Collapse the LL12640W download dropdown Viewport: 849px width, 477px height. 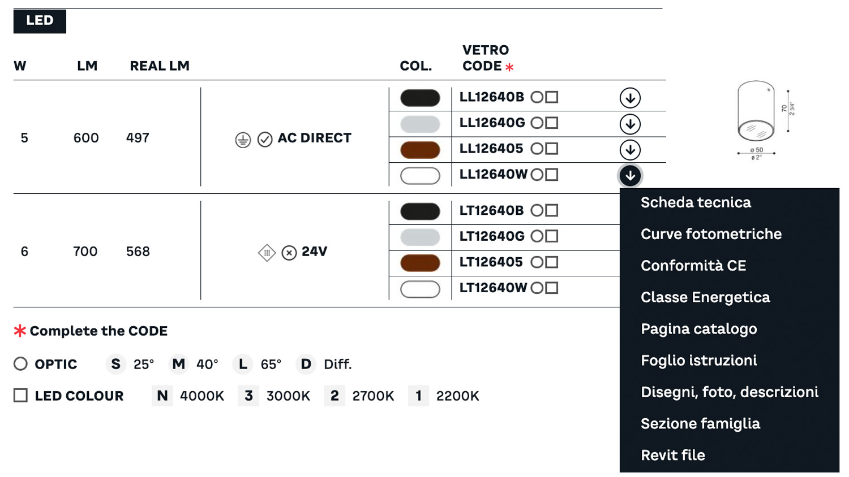tap(630, 176)
